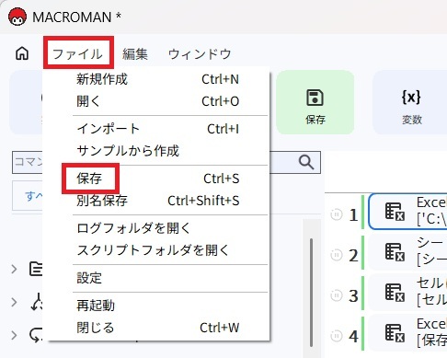Select インポート menu entry
Screen dimensions: 447x358
tap(156, 129)
